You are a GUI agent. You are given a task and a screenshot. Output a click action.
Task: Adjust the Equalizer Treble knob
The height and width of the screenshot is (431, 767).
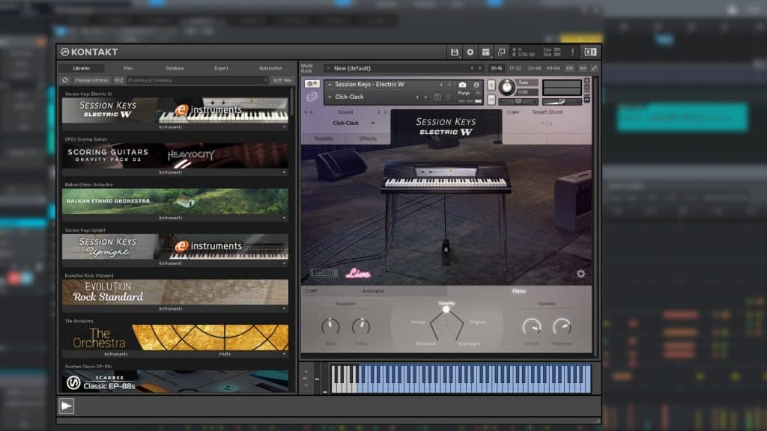pyautogui.click(x=361, y=326)
